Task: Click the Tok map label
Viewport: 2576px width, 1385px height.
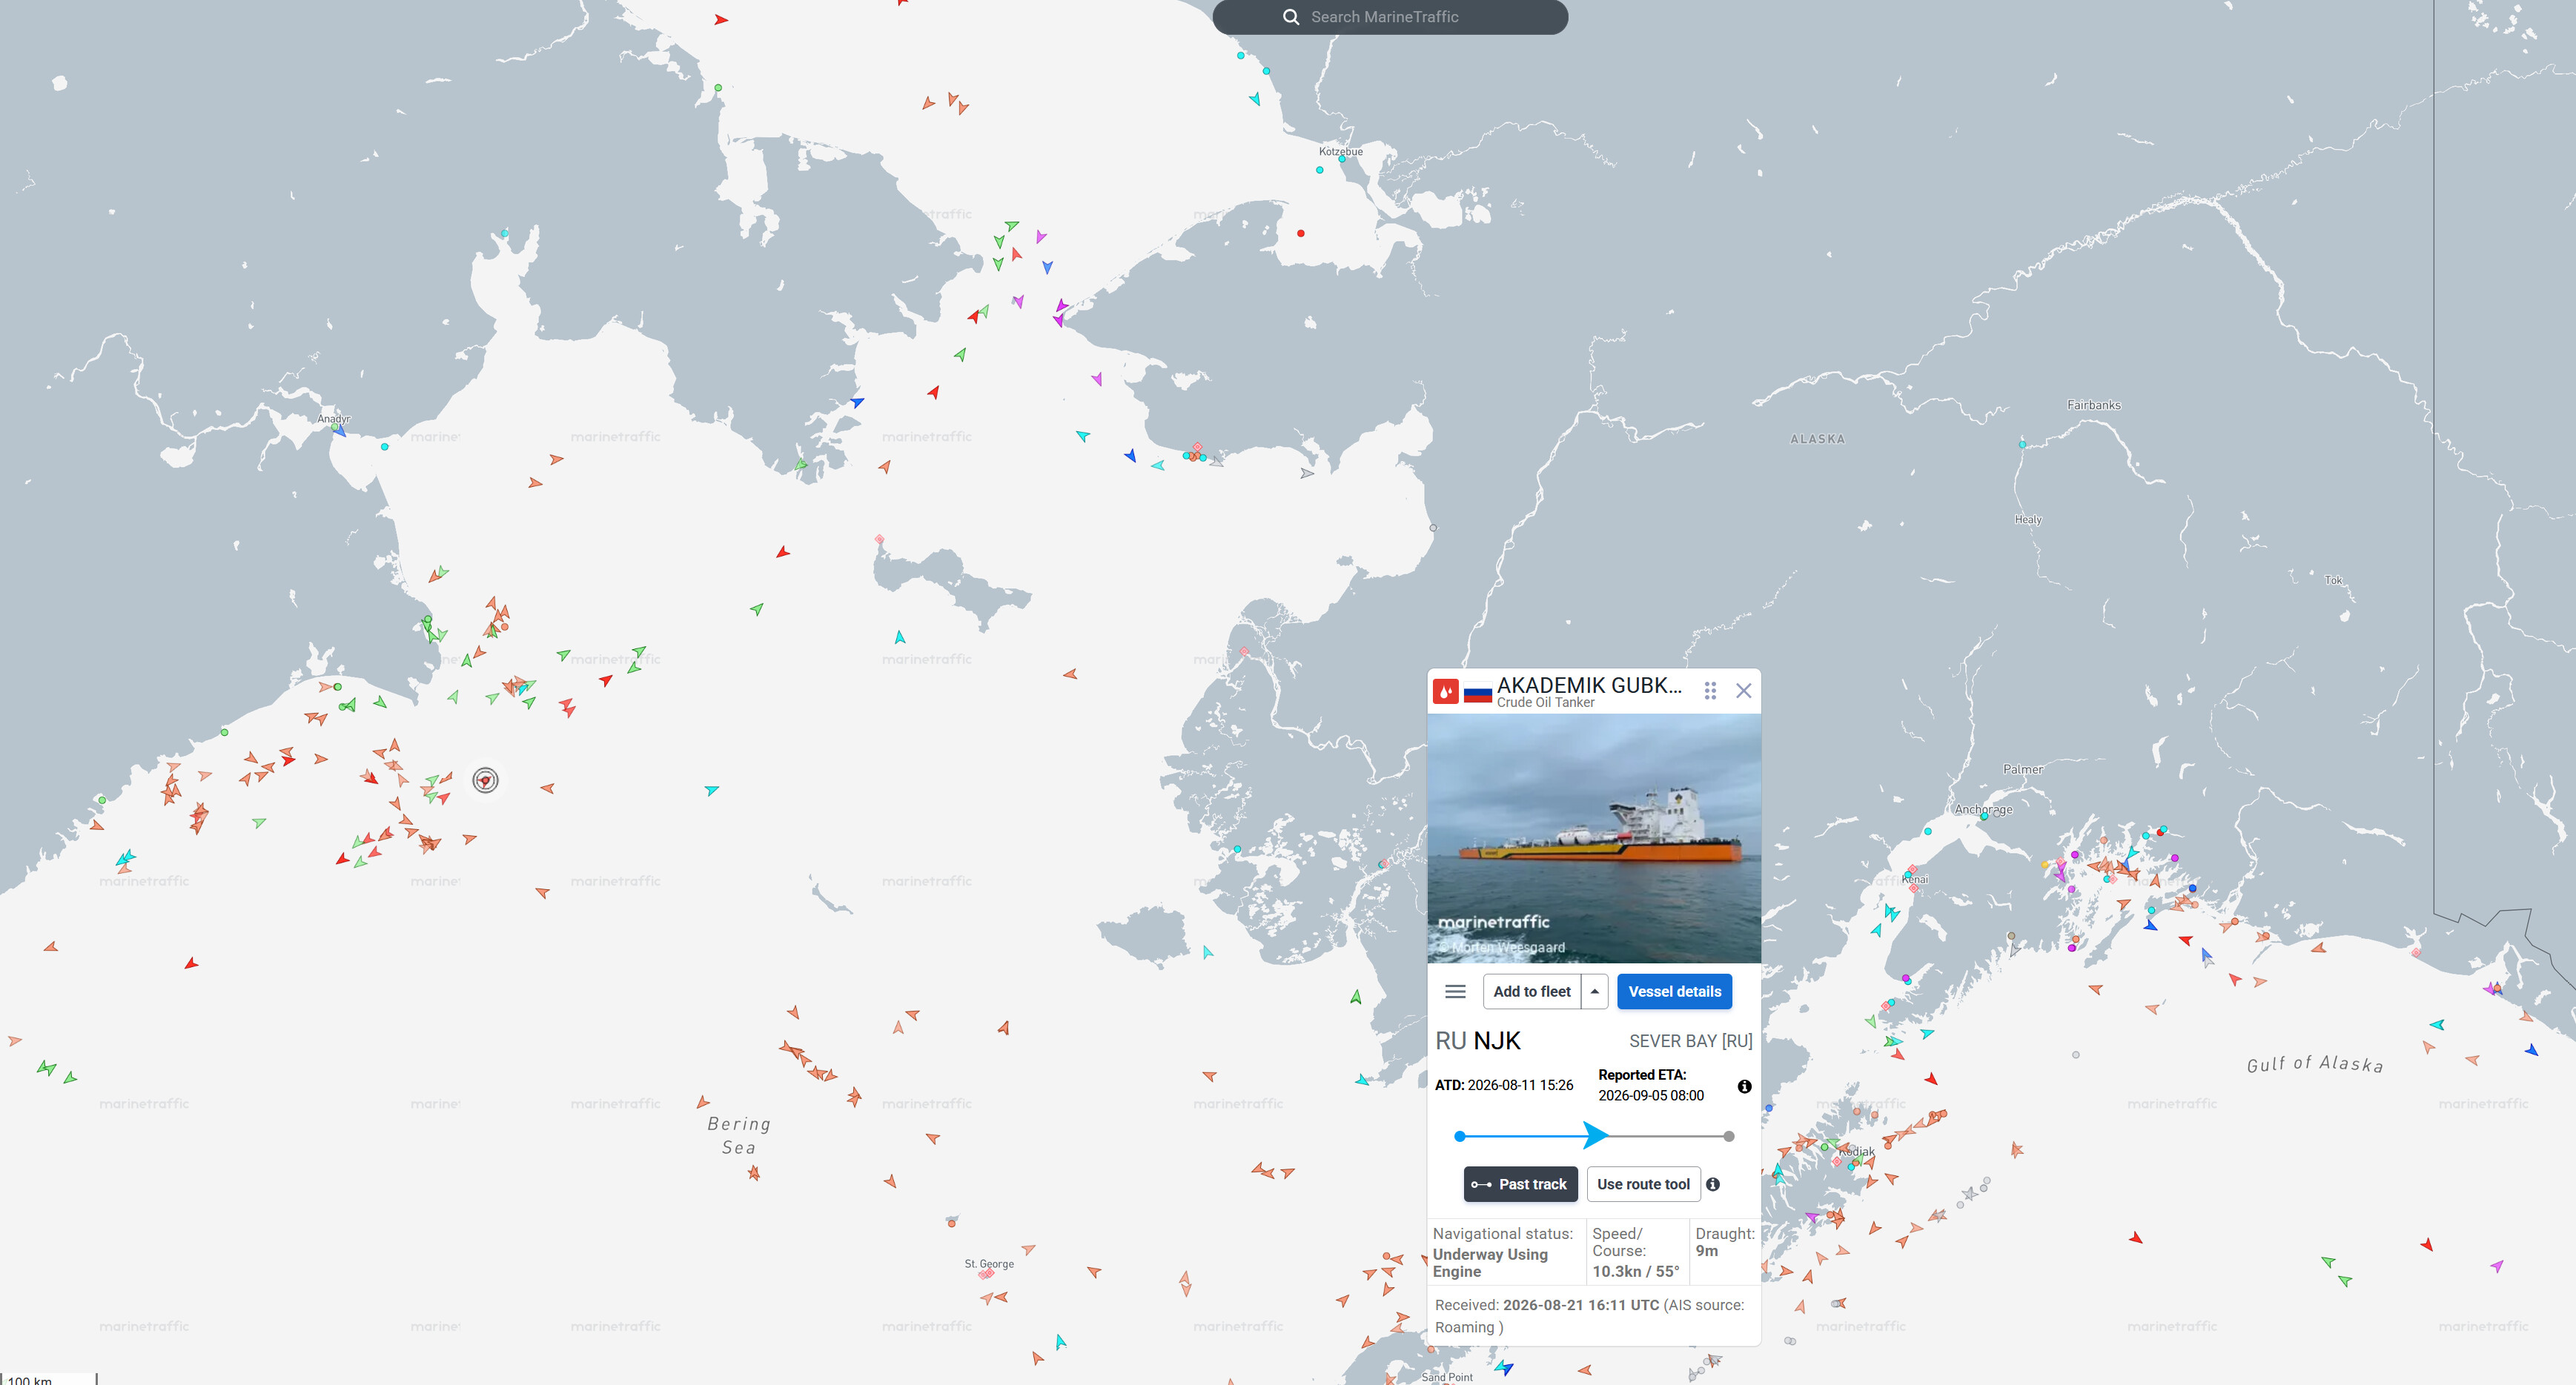Action: click(2333, 580)
